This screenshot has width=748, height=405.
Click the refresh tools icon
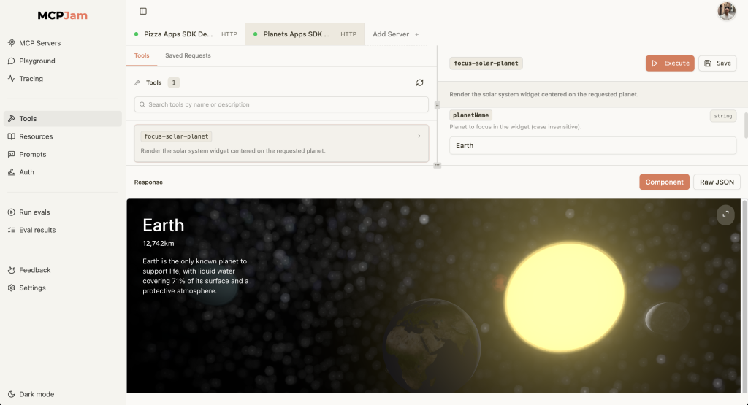[419, 83]
